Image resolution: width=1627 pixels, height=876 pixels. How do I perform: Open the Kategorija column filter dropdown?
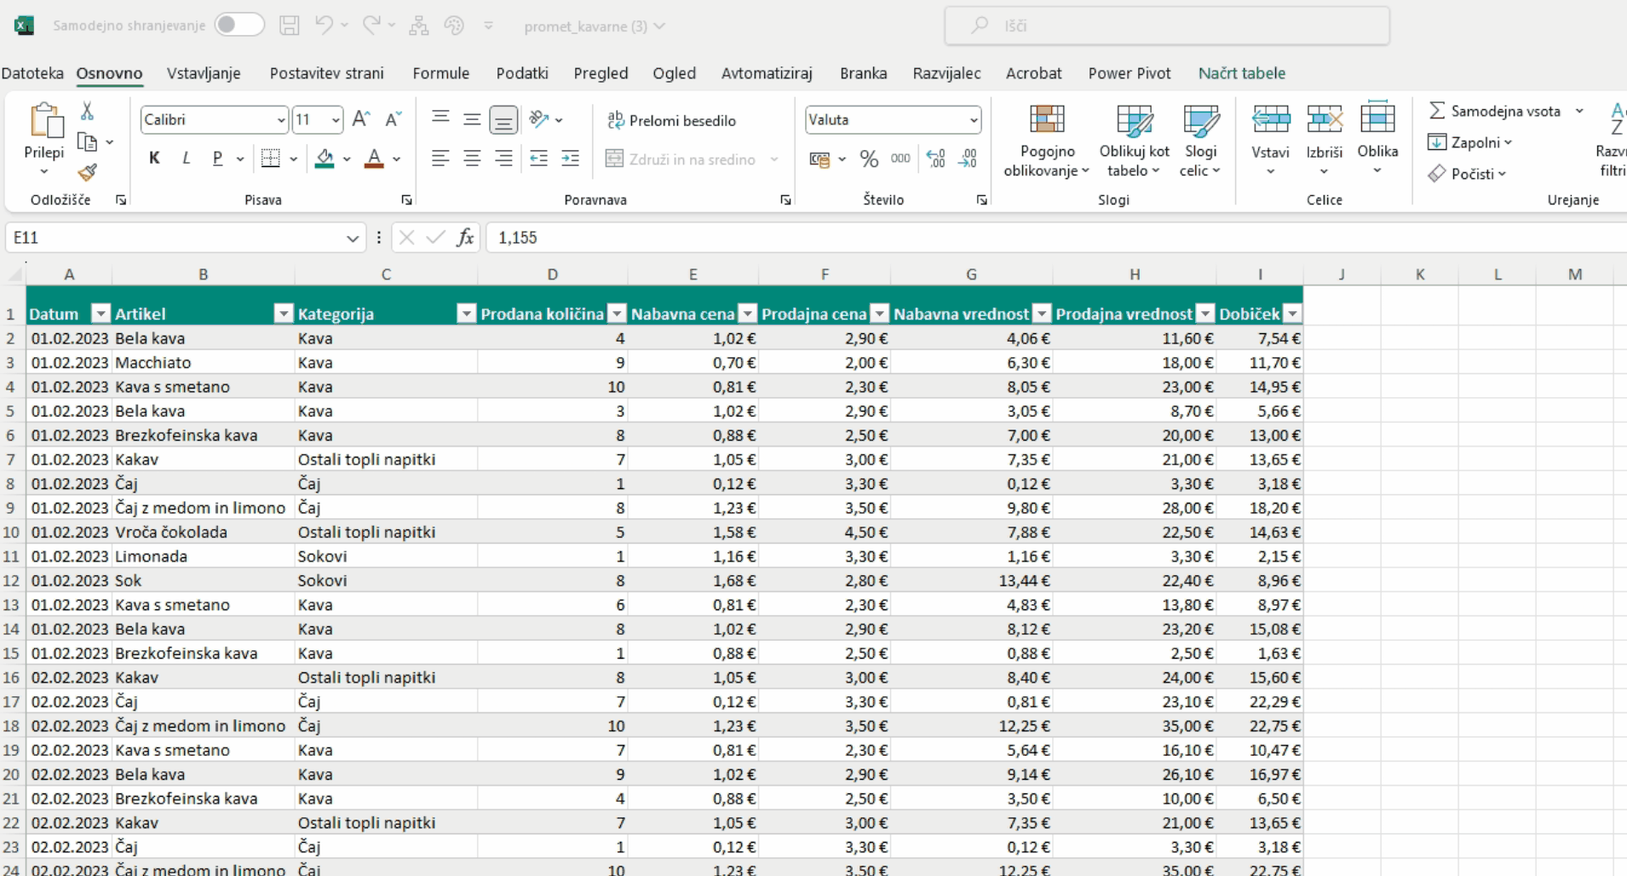[x=466, y=314]
